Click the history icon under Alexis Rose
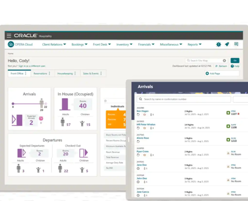 point(138,141)
